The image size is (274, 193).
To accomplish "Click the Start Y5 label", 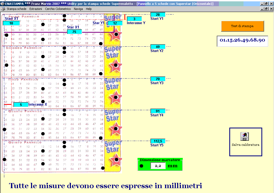I will [157, 145].
